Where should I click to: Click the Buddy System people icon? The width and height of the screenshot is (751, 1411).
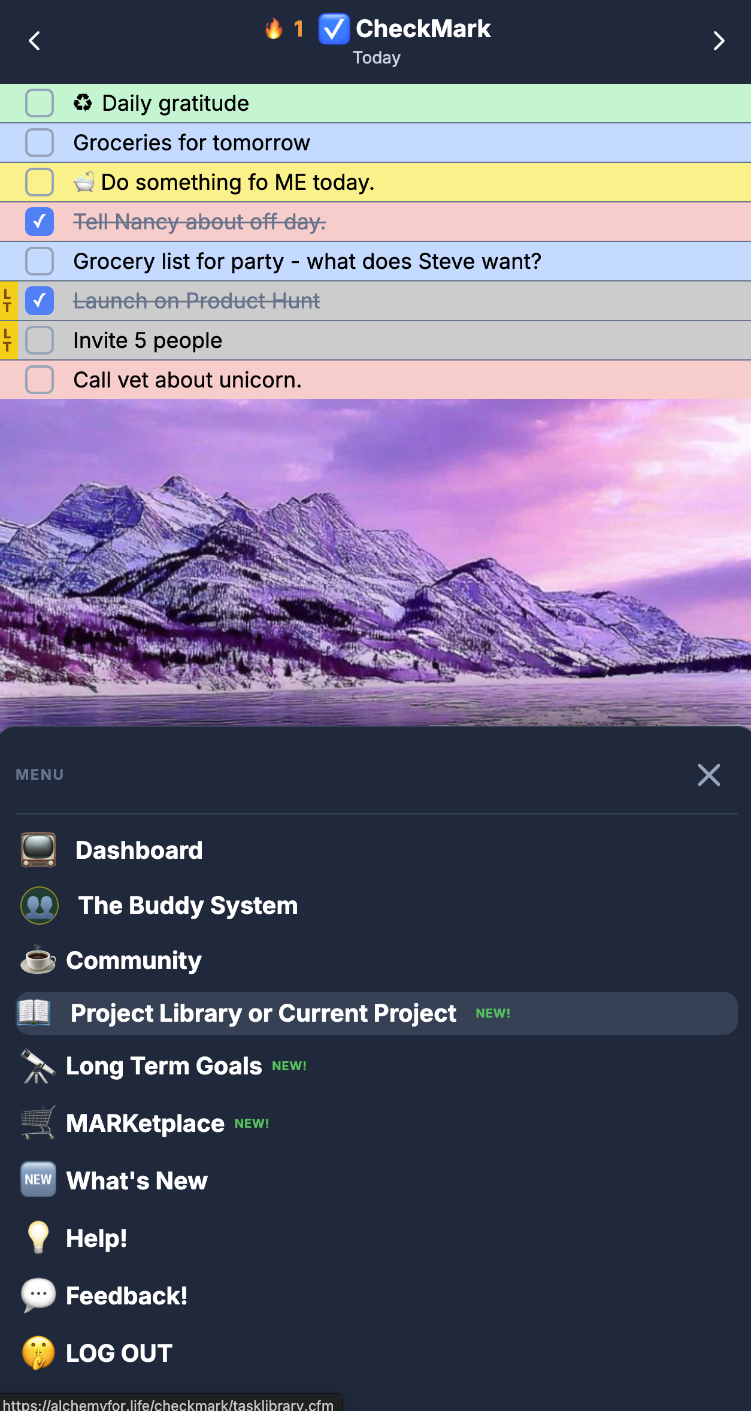click(x=40, y=905)
